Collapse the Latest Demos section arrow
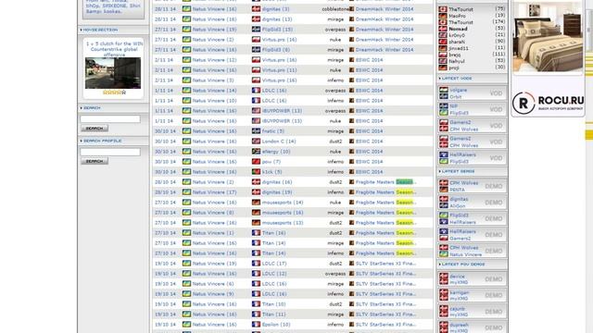The width and height of the screenshot is (593, 333). (x=440, y=171)
